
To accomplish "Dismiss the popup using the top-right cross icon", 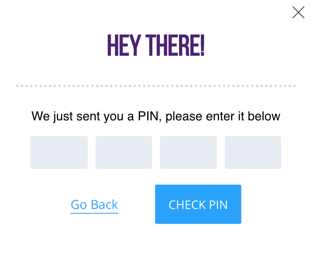I will [298, 12].
